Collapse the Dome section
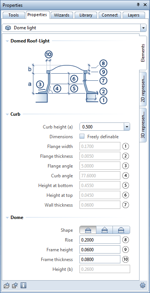This screenshot has width=150, height=293. click(7, 217)
